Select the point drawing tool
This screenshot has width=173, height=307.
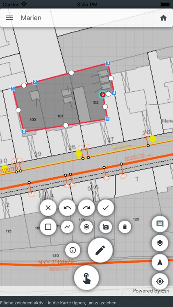(86, 227)
